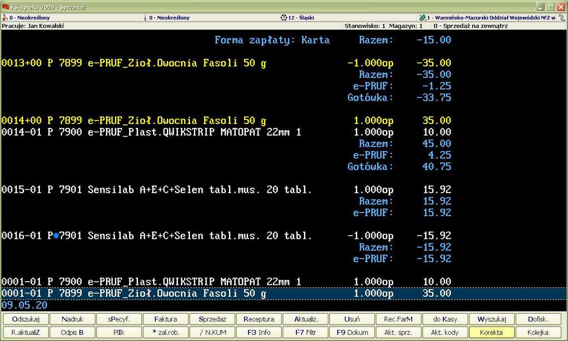
Task: Click the 'Stanowisko: 1' status entry
Action: tap(365, 25)
